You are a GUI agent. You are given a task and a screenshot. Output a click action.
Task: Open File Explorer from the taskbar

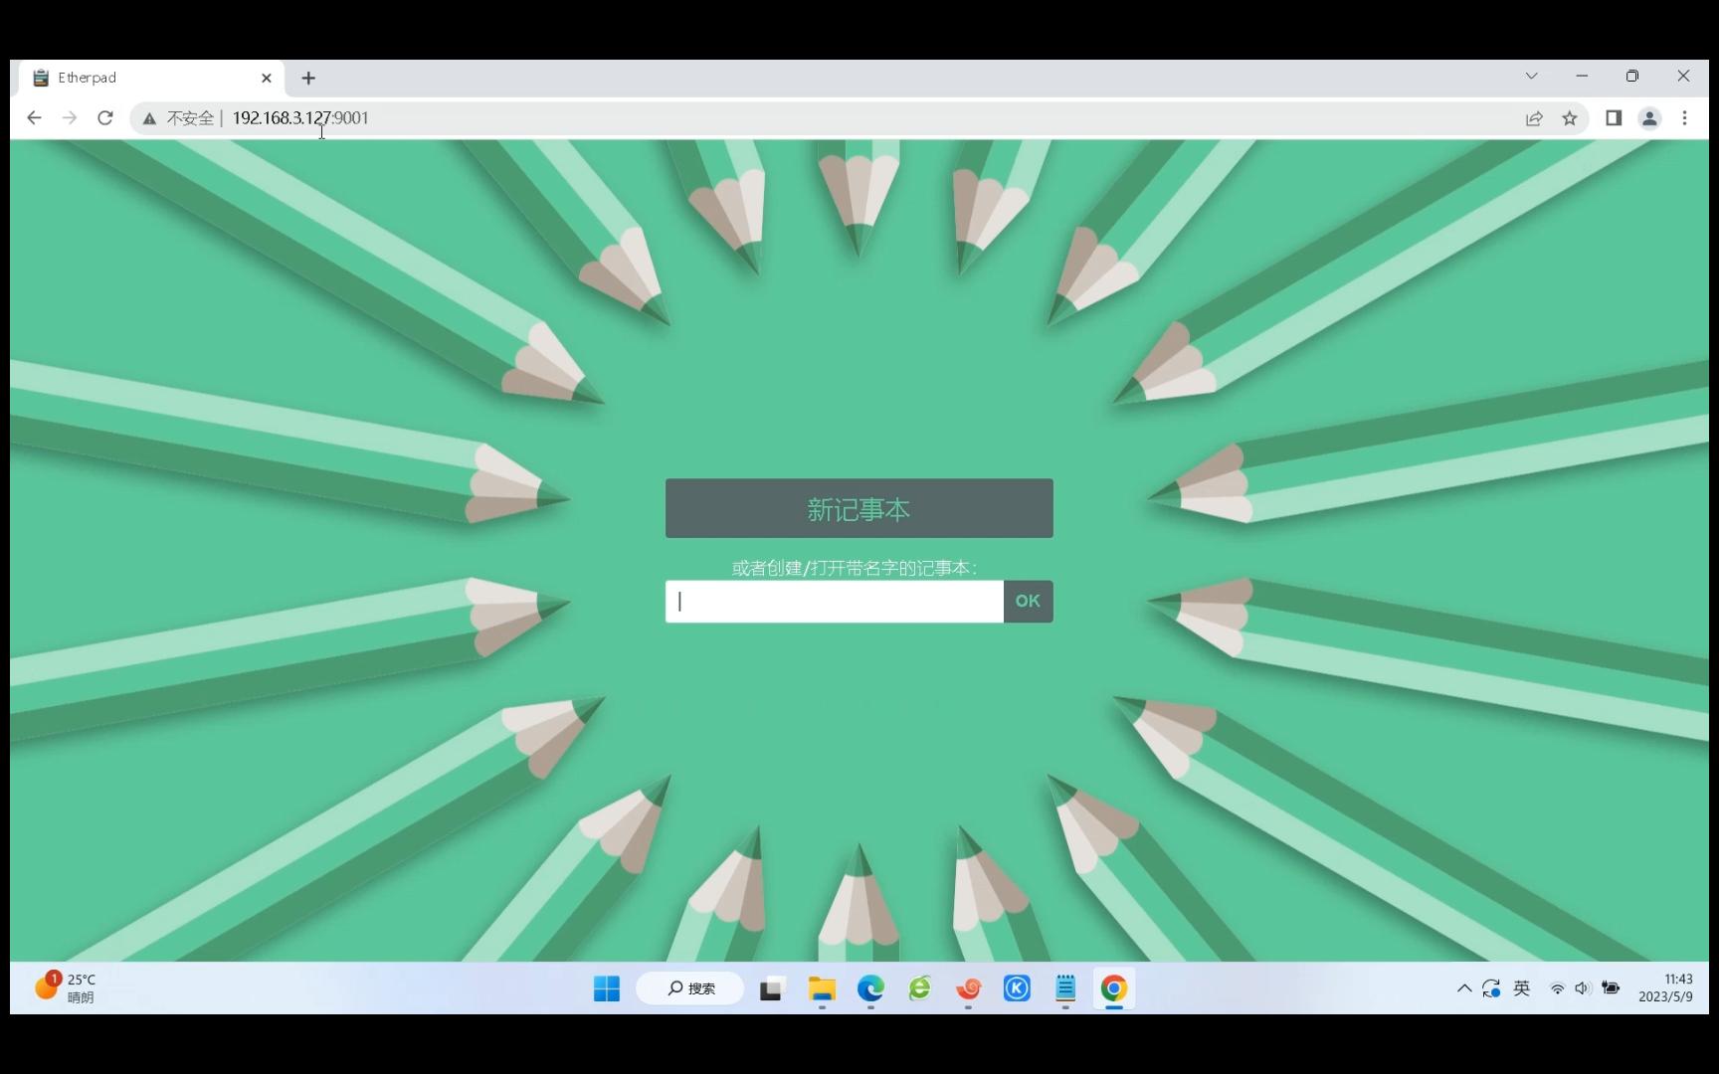(822, 988)
